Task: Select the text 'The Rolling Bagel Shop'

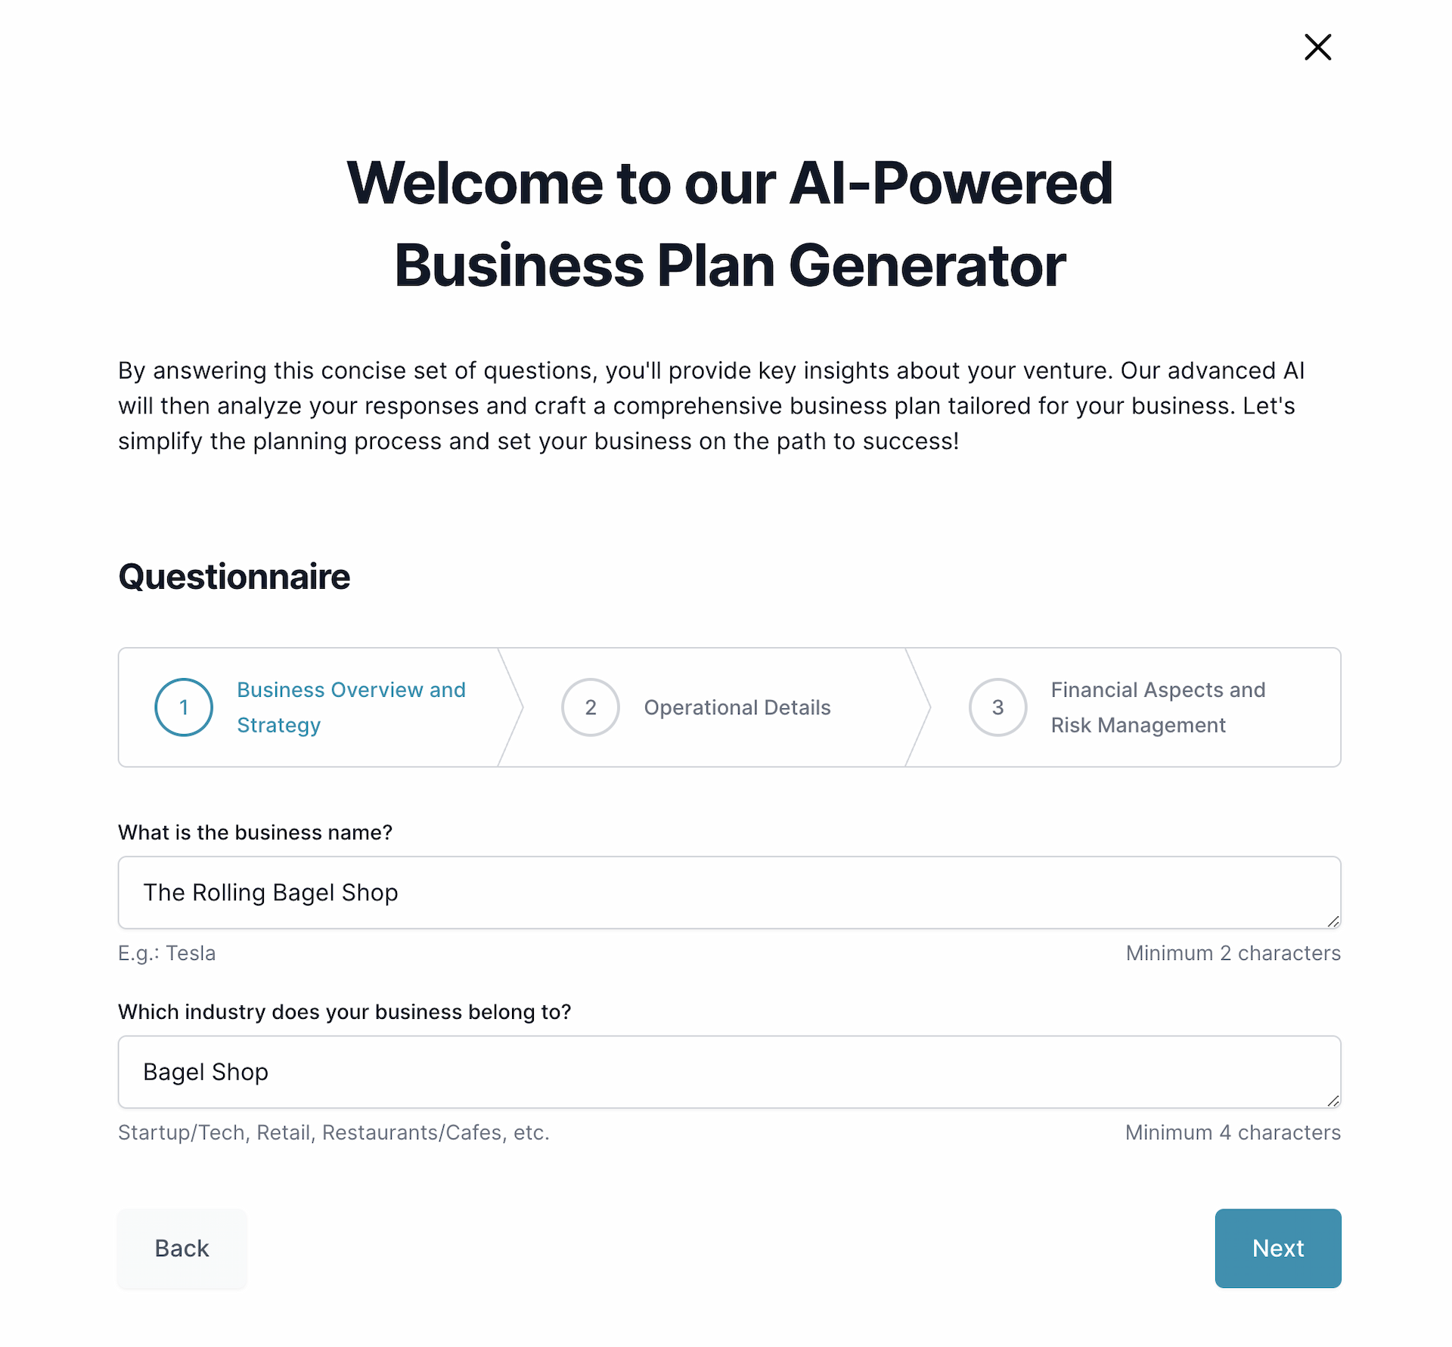Action: pos(271,893)
